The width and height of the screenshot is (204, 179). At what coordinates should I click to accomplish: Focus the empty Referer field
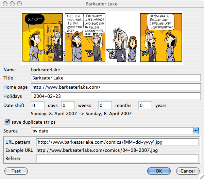[x=117, y=158]
